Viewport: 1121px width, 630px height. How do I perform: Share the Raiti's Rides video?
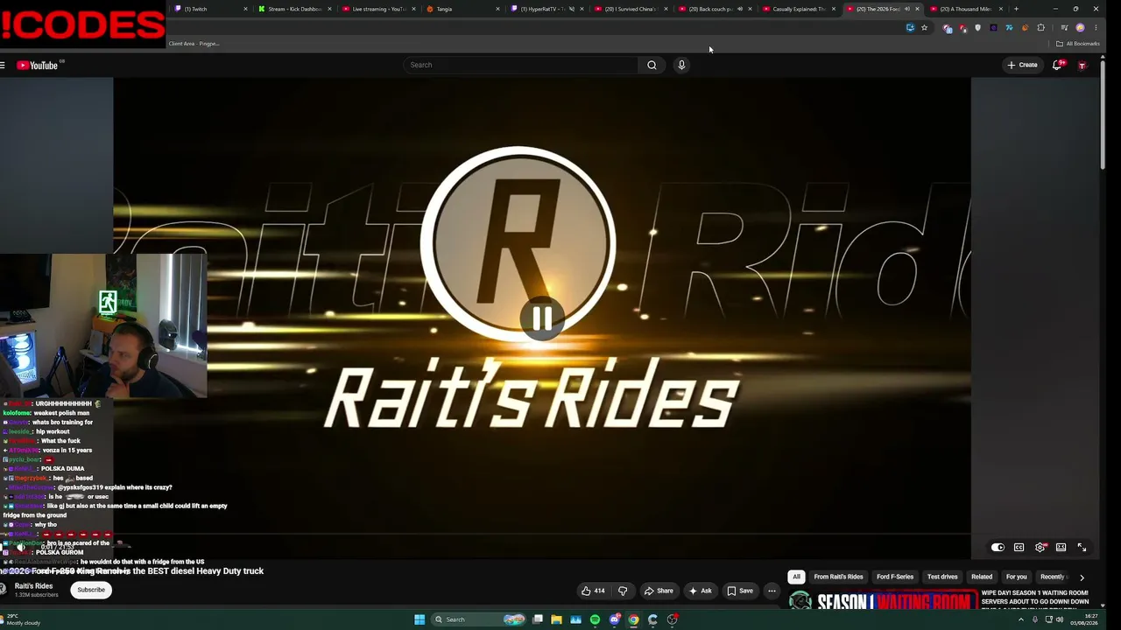[659, 591]
